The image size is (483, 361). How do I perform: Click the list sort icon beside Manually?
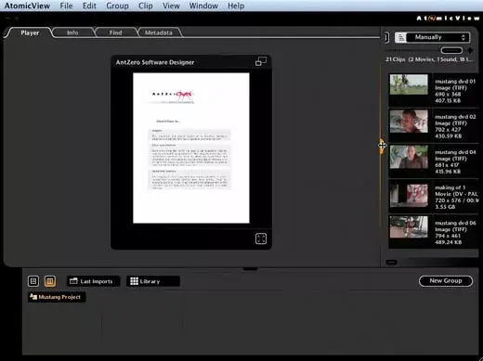400,37
